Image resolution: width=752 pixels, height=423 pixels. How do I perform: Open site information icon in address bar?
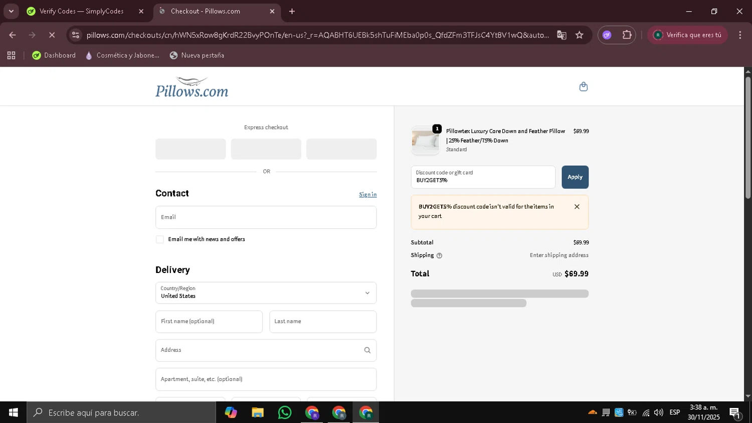(76, 35)
